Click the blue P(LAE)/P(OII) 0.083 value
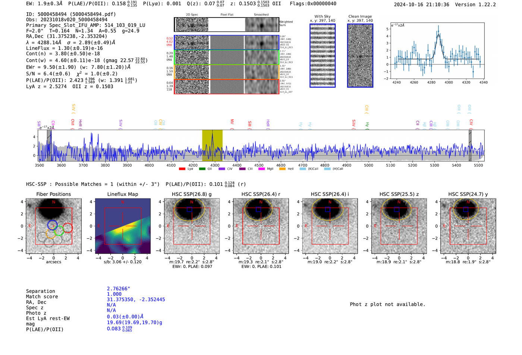The height and width of the screenshot is (355, 522). (120, 329)
